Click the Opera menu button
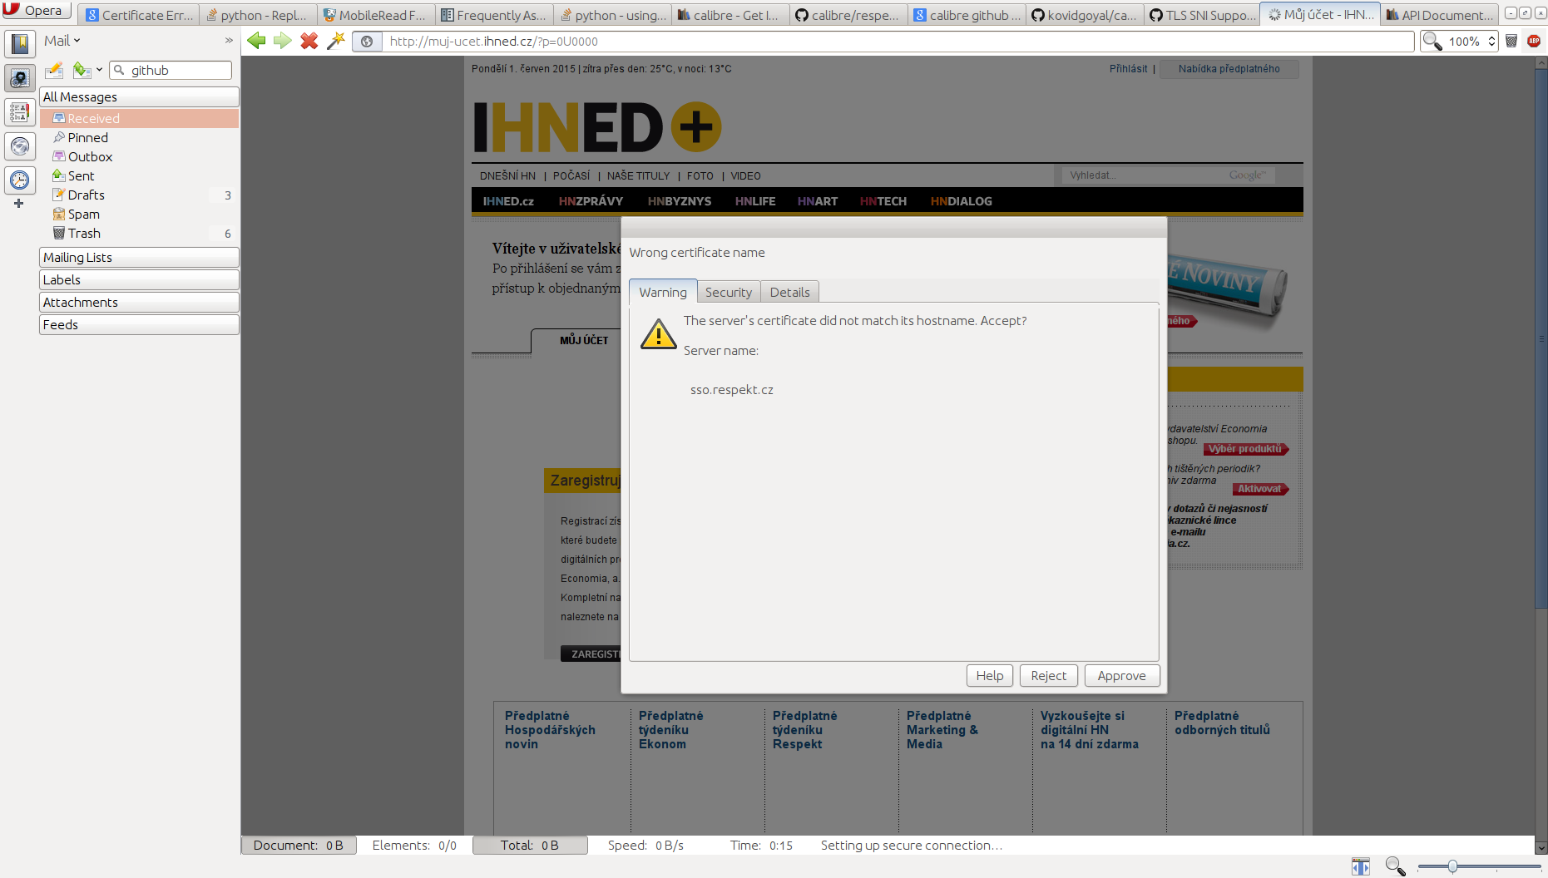Image resolution: width=1548 pixels, height=878 pixels. 35,11
